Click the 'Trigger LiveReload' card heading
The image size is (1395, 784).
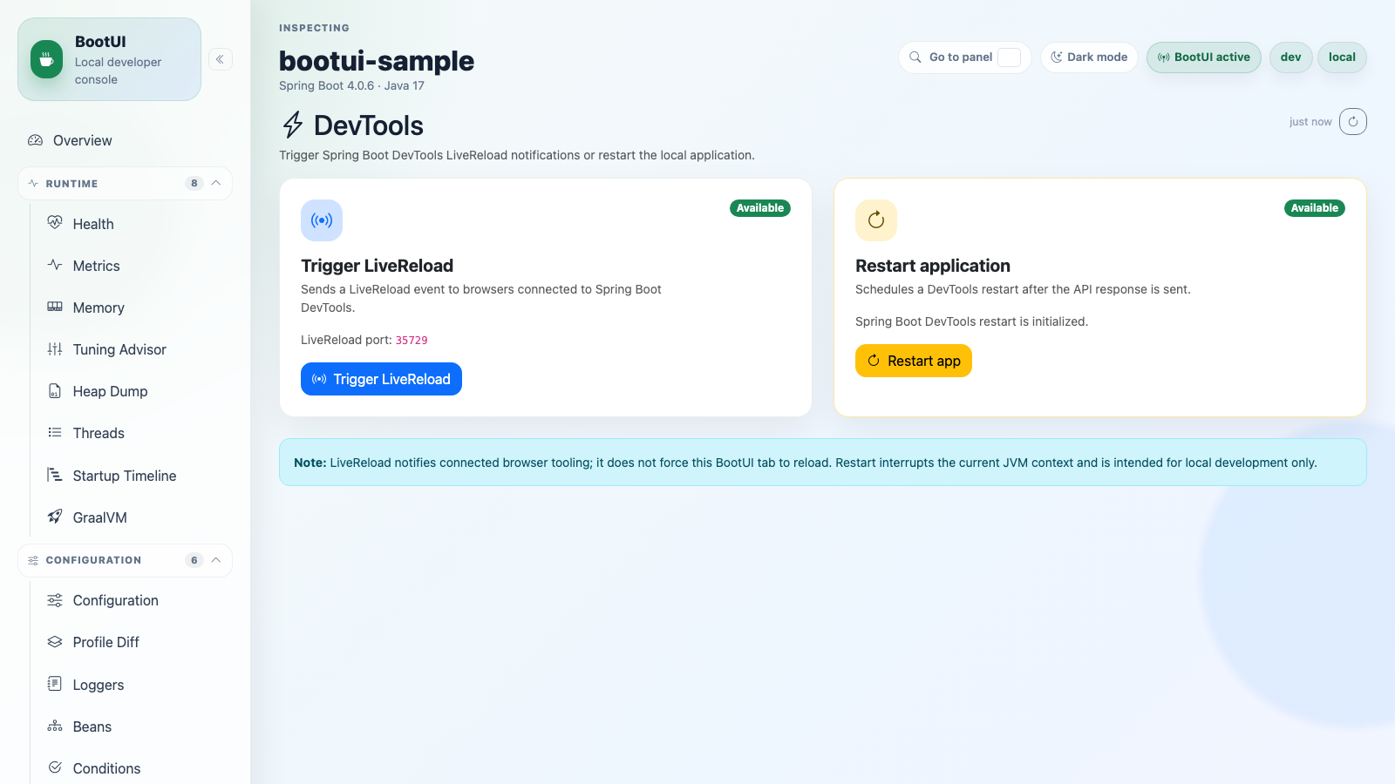point(377,266)
